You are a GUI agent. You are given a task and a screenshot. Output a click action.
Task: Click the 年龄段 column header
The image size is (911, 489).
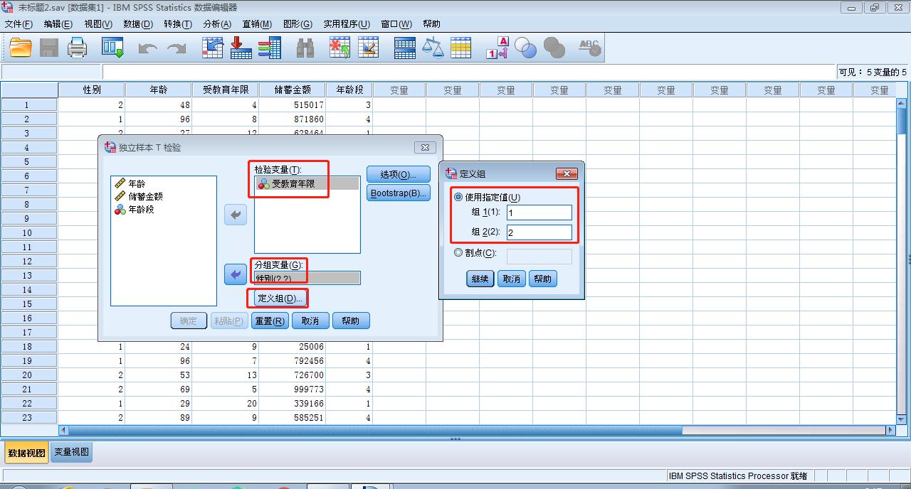(x=349, y=90)
